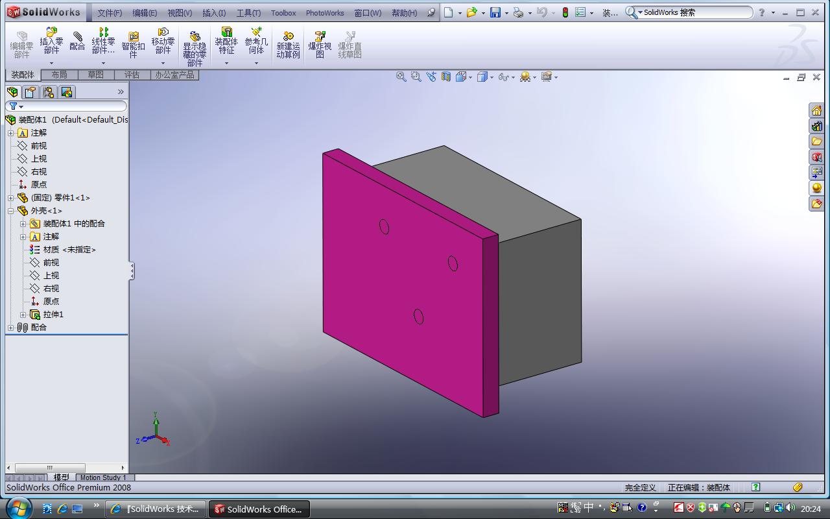Open the 插入零部件 dropdown arrow
830x519 pixels.
pos(51,64)
